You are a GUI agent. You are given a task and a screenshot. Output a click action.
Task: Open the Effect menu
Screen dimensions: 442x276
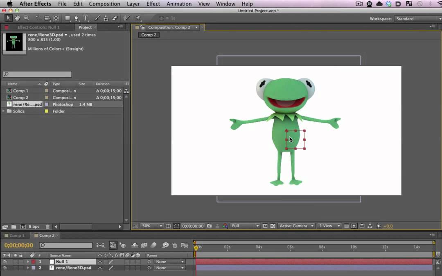point(153,4)
